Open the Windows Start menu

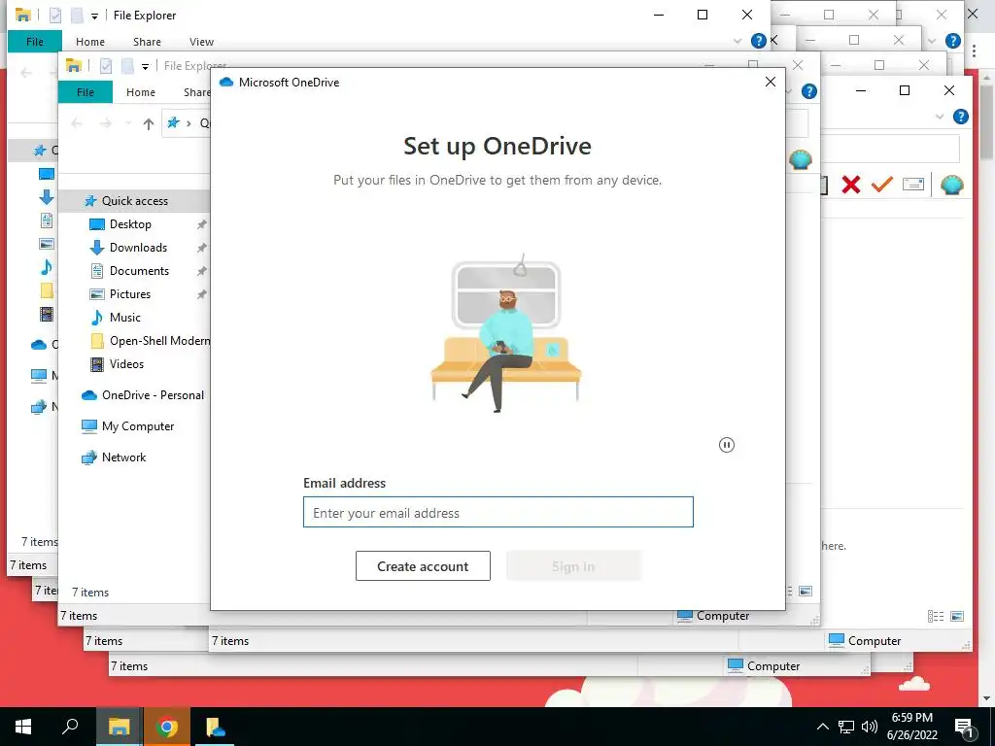tap(23, 727)
